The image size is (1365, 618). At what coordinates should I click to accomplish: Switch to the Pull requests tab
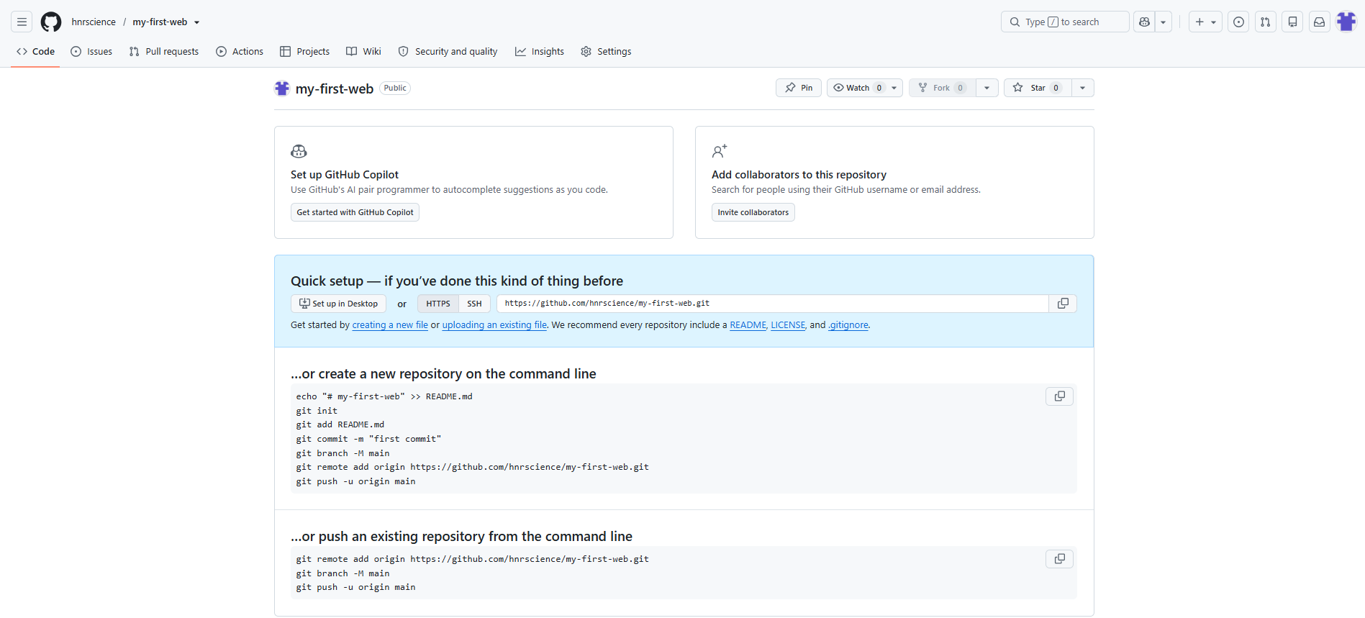pyautogui.click(x=164, y=51)
